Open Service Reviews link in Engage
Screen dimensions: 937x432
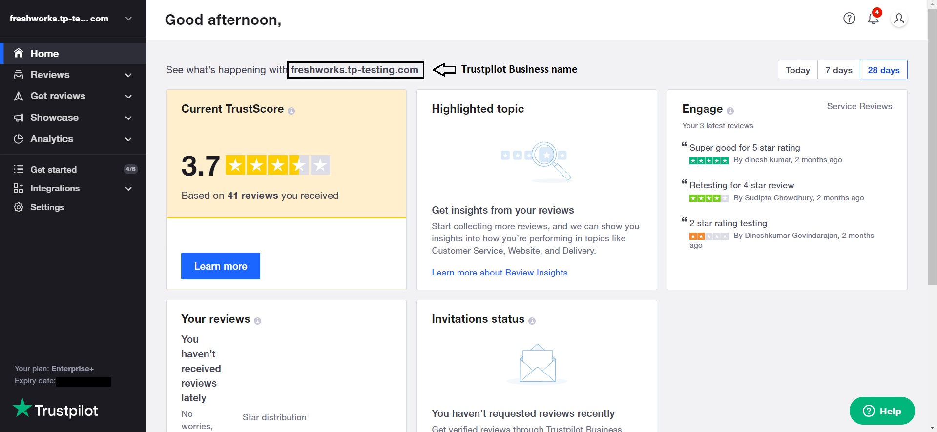click(x=859, y=106)
